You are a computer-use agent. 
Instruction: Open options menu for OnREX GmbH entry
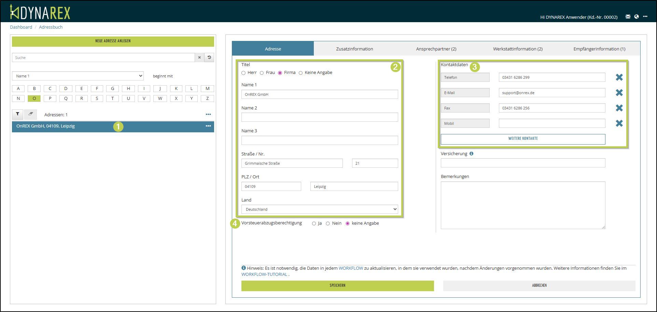pos(208,126)
